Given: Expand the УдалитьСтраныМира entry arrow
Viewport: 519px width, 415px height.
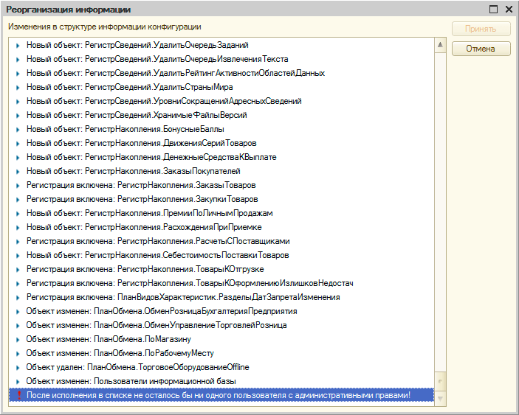Looking at the screenshot, I should 18,88.
